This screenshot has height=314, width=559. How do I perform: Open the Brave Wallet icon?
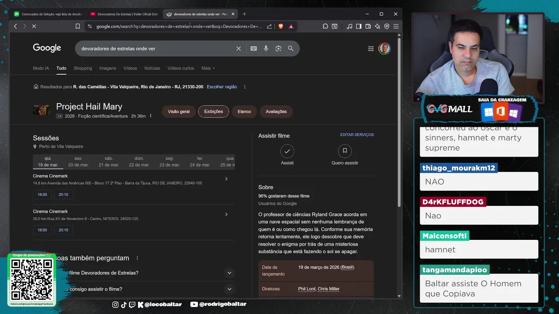tap(368, 27)
